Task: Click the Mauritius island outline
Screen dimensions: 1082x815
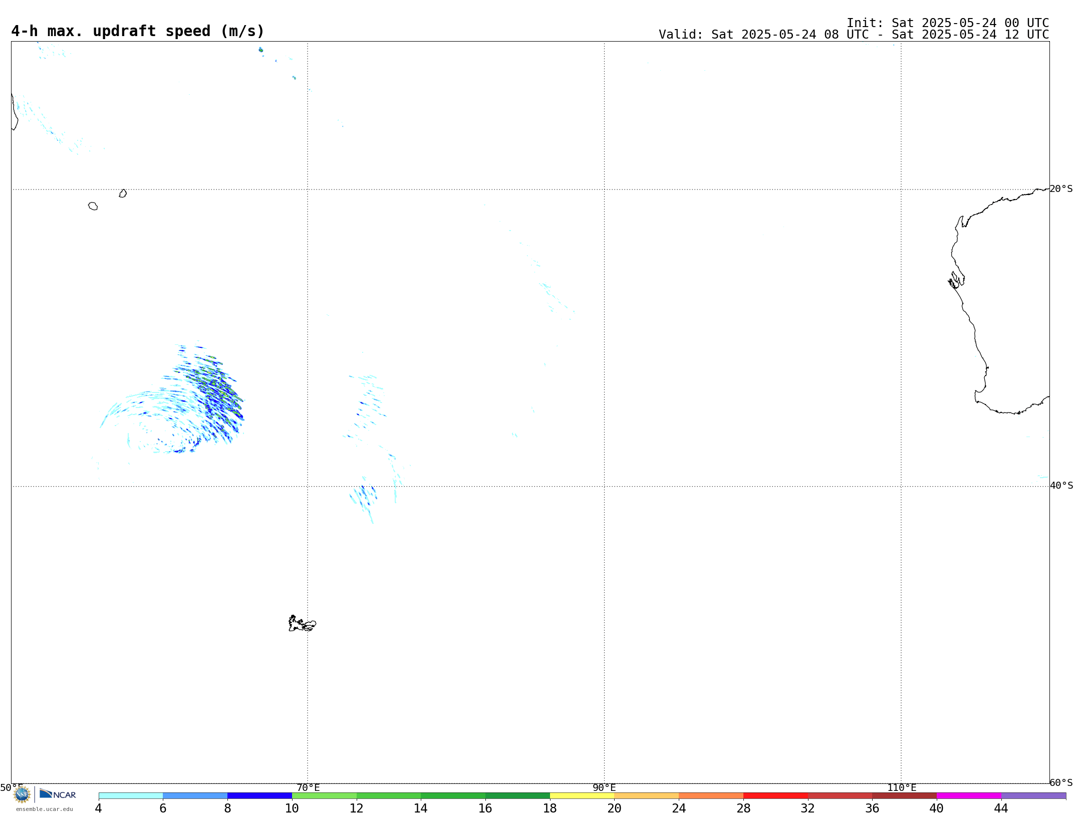Action: pyautogui.click(x=123, y=193)
